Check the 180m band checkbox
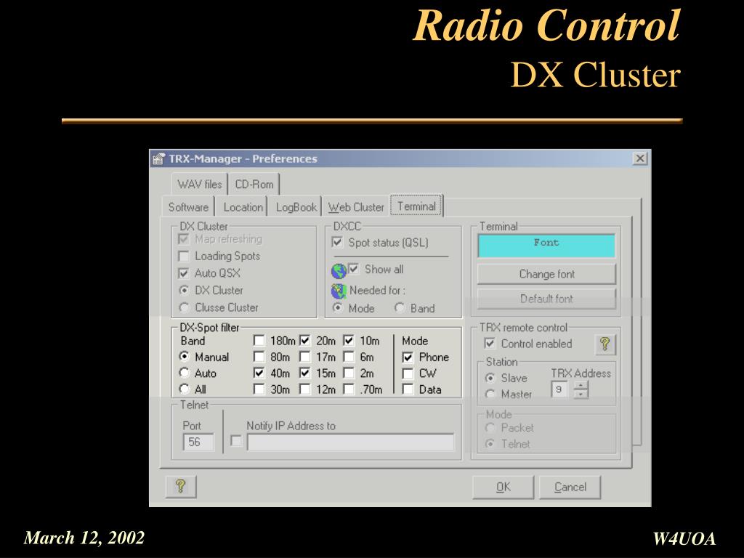Image resolution: width=744 pixels, height=558 pixels. (259, 341)
